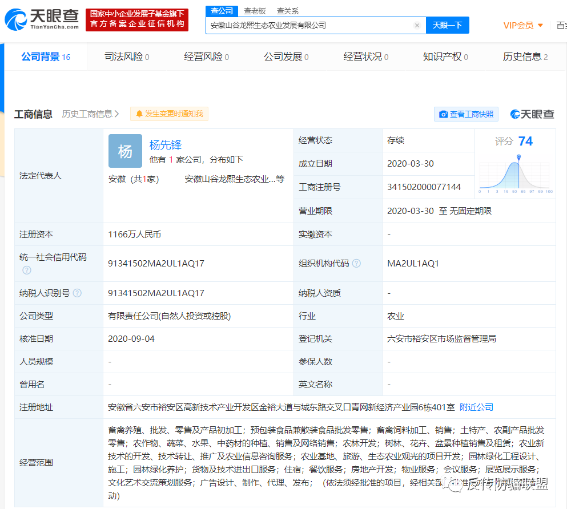
Task: Click the 工商信息 section heading
Action: pyautogui.click(x=33, y=114)
